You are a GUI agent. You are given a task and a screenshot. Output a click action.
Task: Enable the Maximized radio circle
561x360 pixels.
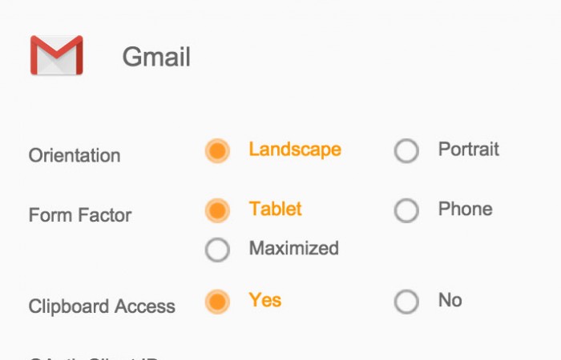tap(217, 250)
